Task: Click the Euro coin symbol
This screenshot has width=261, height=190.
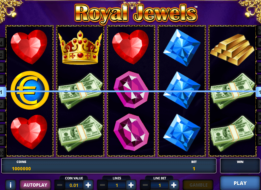Action: pyautogui.click(x=30, y=90)
